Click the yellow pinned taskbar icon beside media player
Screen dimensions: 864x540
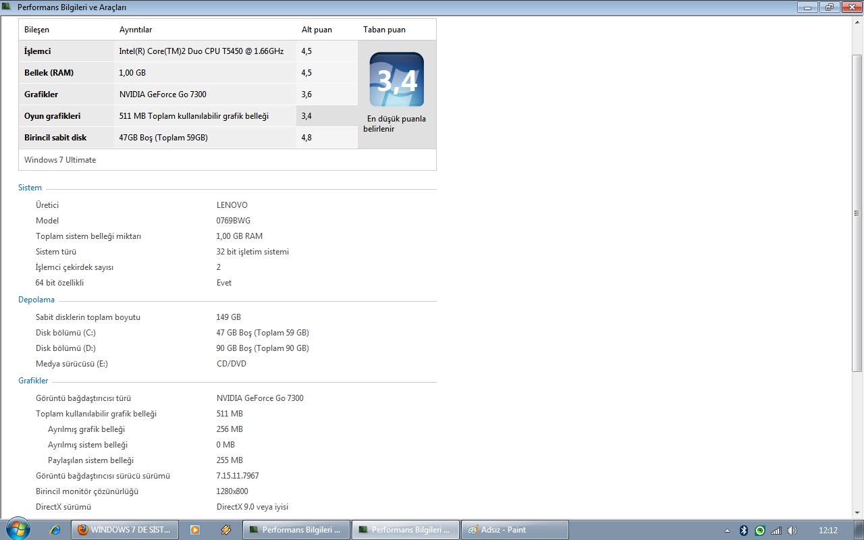226,530
